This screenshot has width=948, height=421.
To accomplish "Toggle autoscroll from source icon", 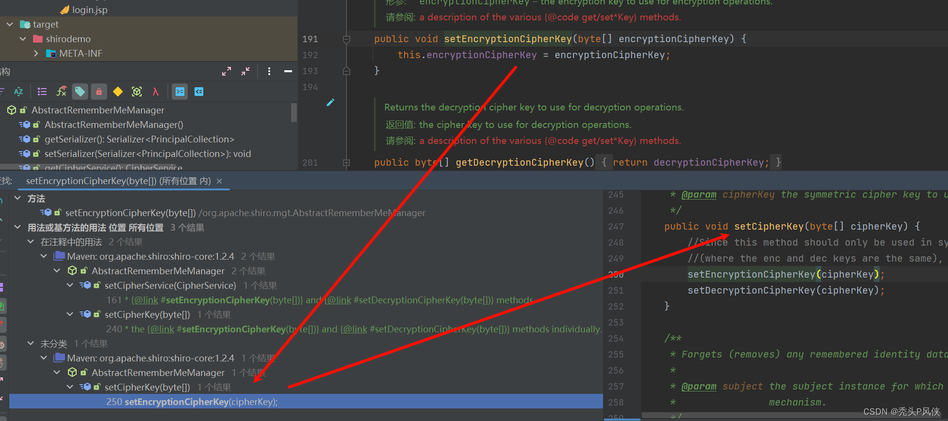I will (x=199, y=92).
